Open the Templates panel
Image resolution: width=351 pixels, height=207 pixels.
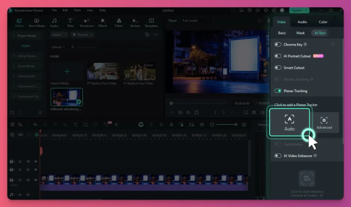click(151, 23)
